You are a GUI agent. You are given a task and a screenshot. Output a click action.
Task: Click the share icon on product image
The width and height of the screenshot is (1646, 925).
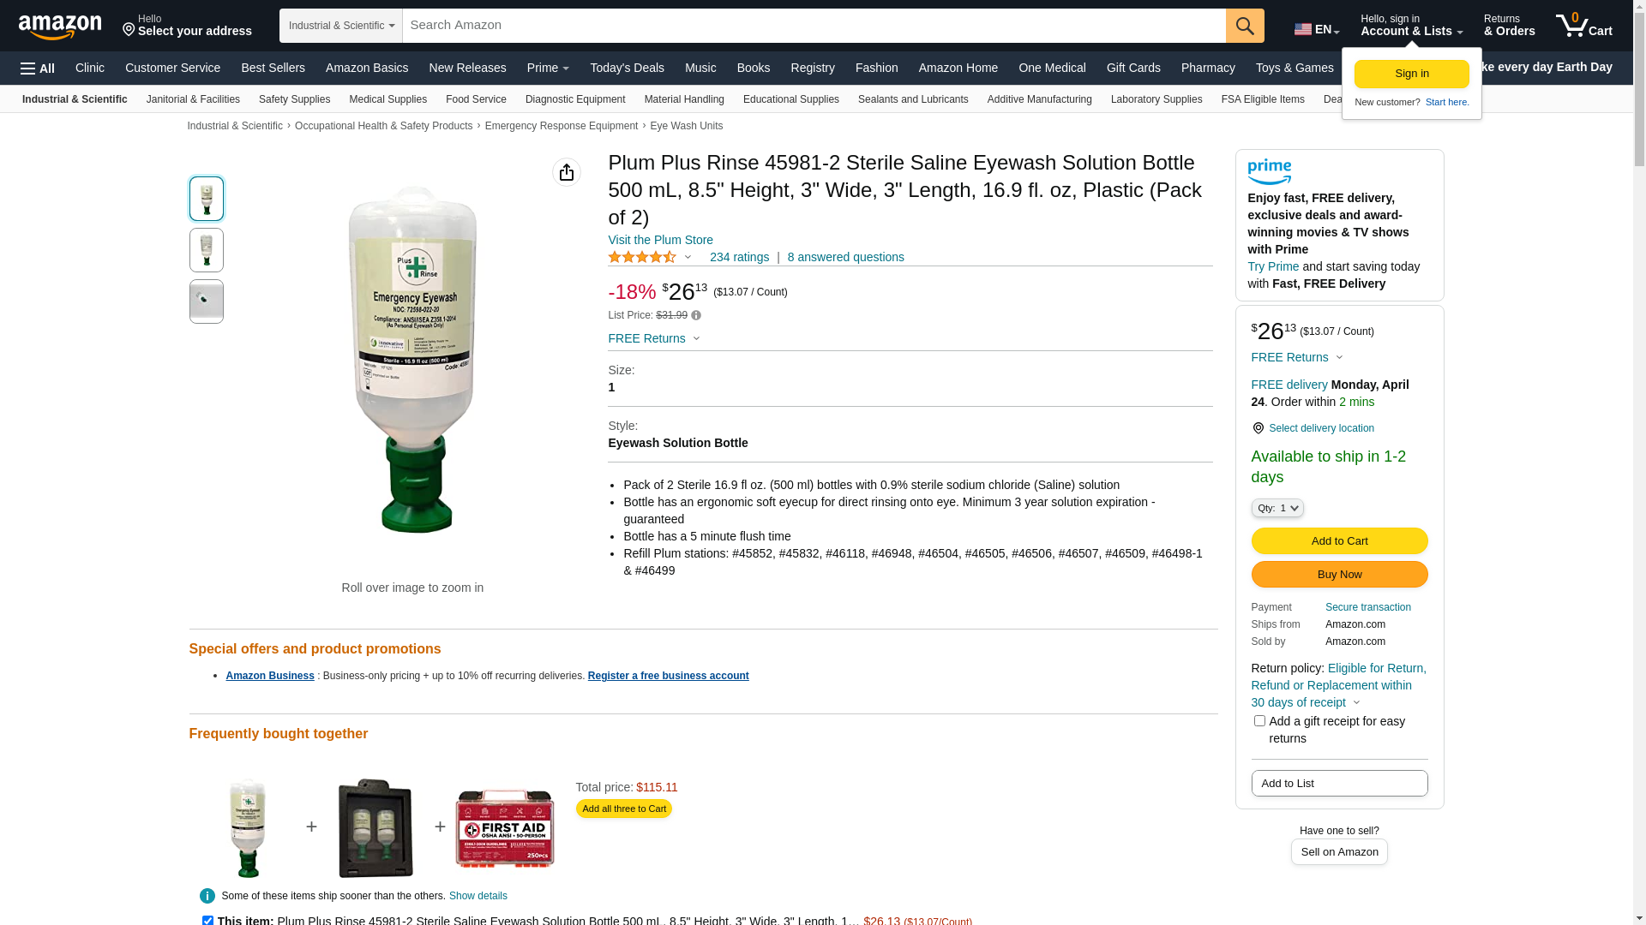coord(567,172)
